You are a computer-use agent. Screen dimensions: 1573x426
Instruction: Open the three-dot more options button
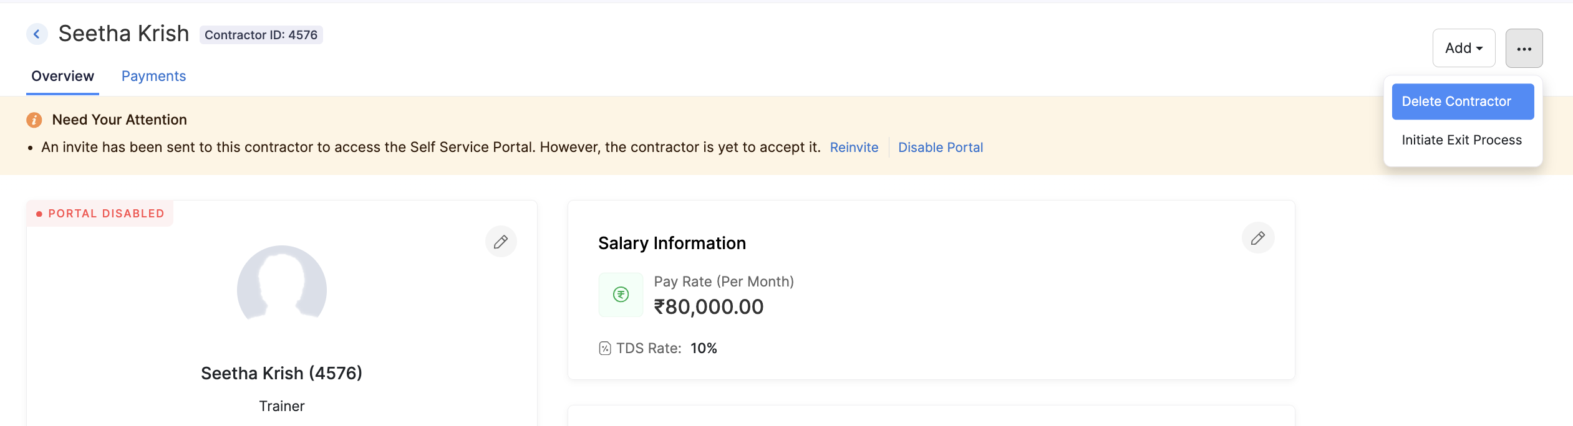pos(1524,48)
